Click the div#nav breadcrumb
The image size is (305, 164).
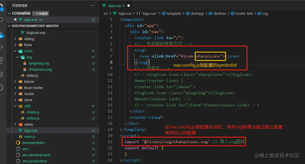pos(217,13)
